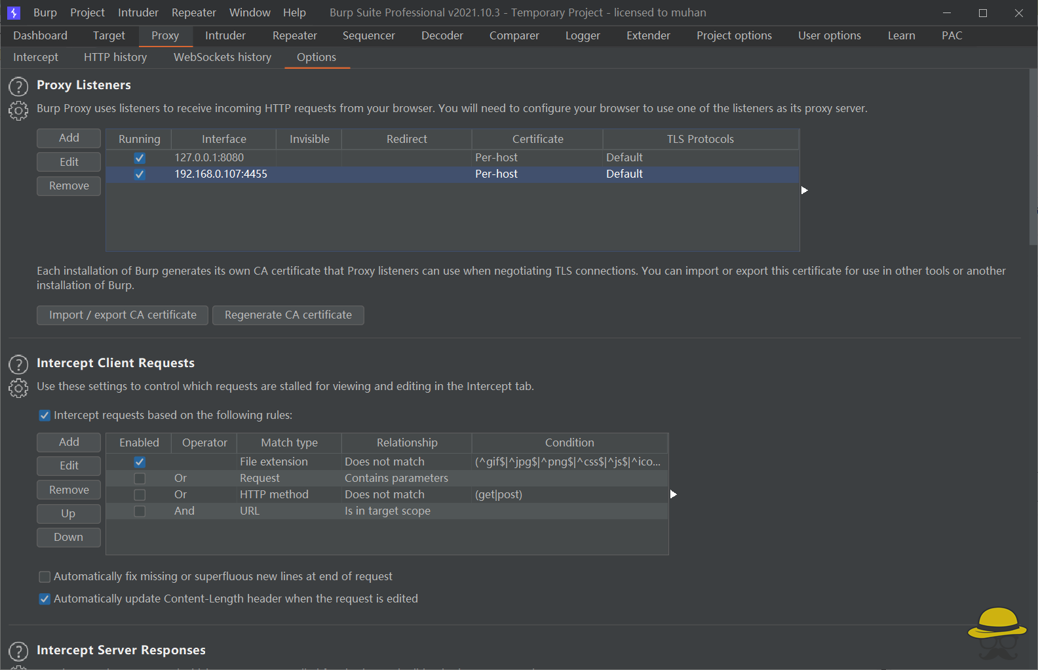Screen dimensions: 1038x670
Task: Click Import / export CA certificate
Action: click(x=123, y=315)
